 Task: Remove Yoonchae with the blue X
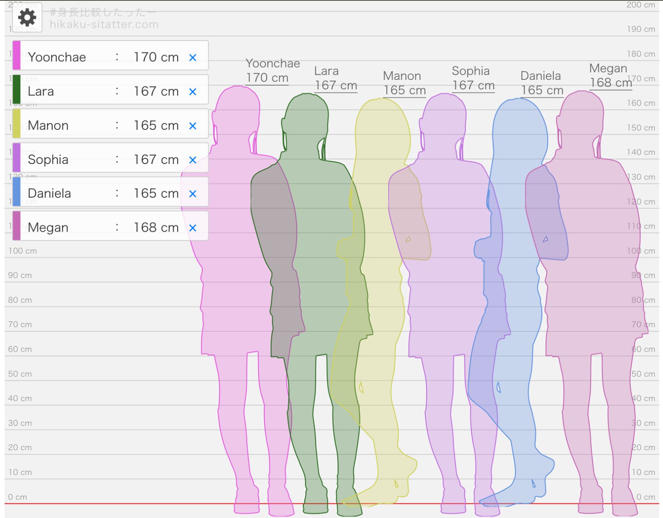pos(193,58)
